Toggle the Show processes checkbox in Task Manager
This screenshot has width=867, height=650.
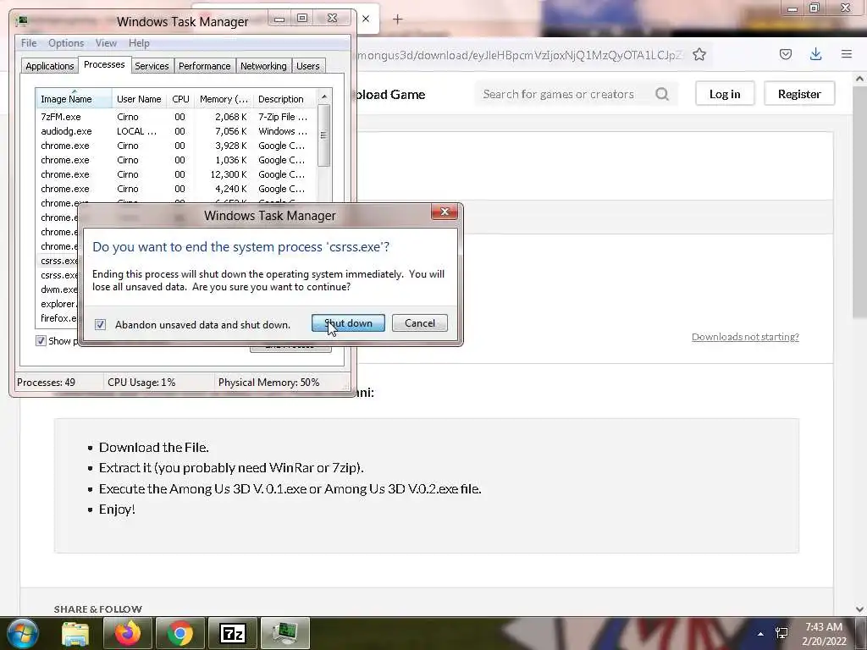point(41,340)
